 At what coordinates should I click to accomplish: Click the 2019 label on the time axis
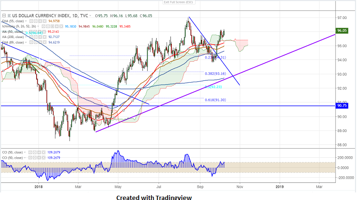point(280,187)
